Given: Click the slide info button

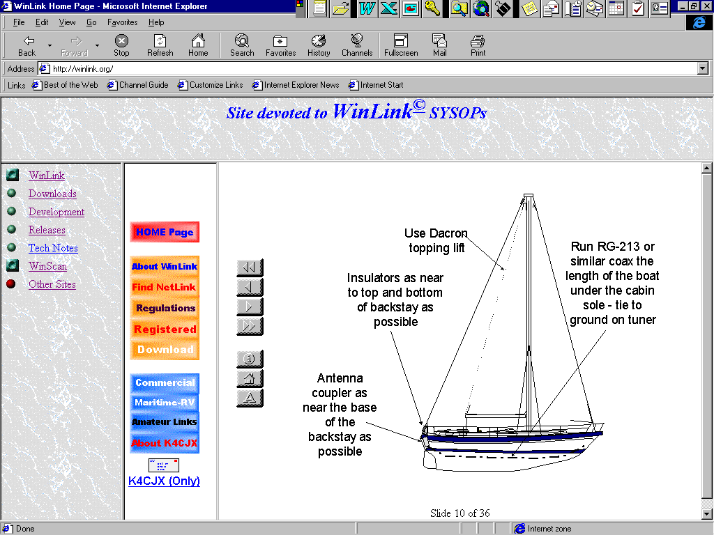Looking at the screenshot, I should point(250,359).
